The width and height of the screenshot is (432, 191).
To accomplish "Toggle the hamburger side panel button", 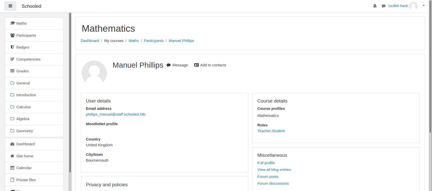I will point(10,6).
